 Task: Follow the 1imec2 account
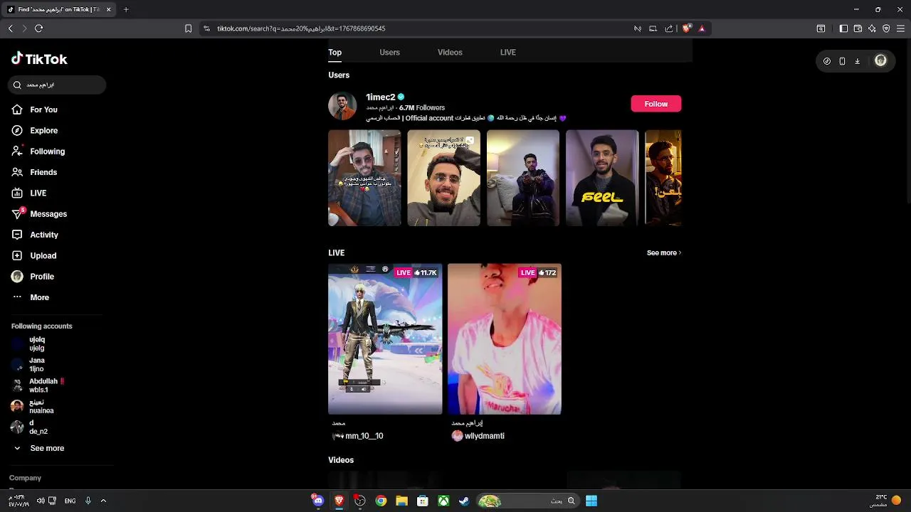[656, 104]
